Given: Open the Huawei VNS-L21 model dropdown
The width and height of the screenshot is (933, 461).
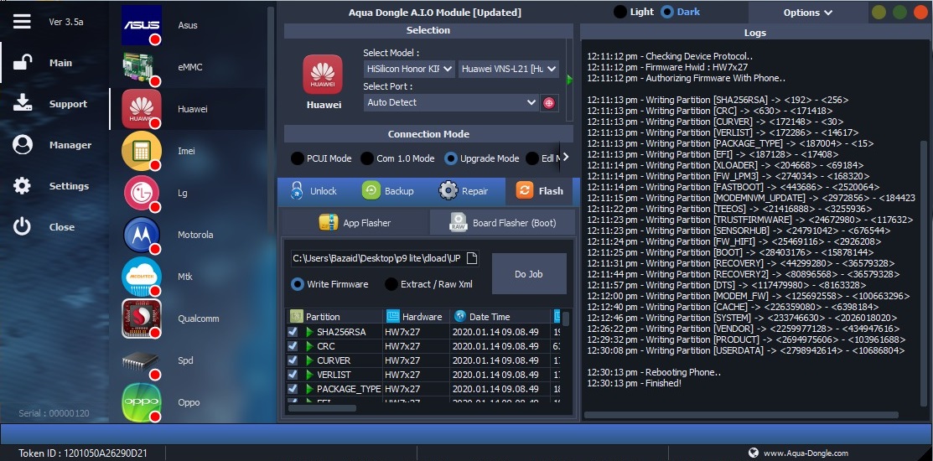Looking at the screenshot, I should tap(509, 69).
